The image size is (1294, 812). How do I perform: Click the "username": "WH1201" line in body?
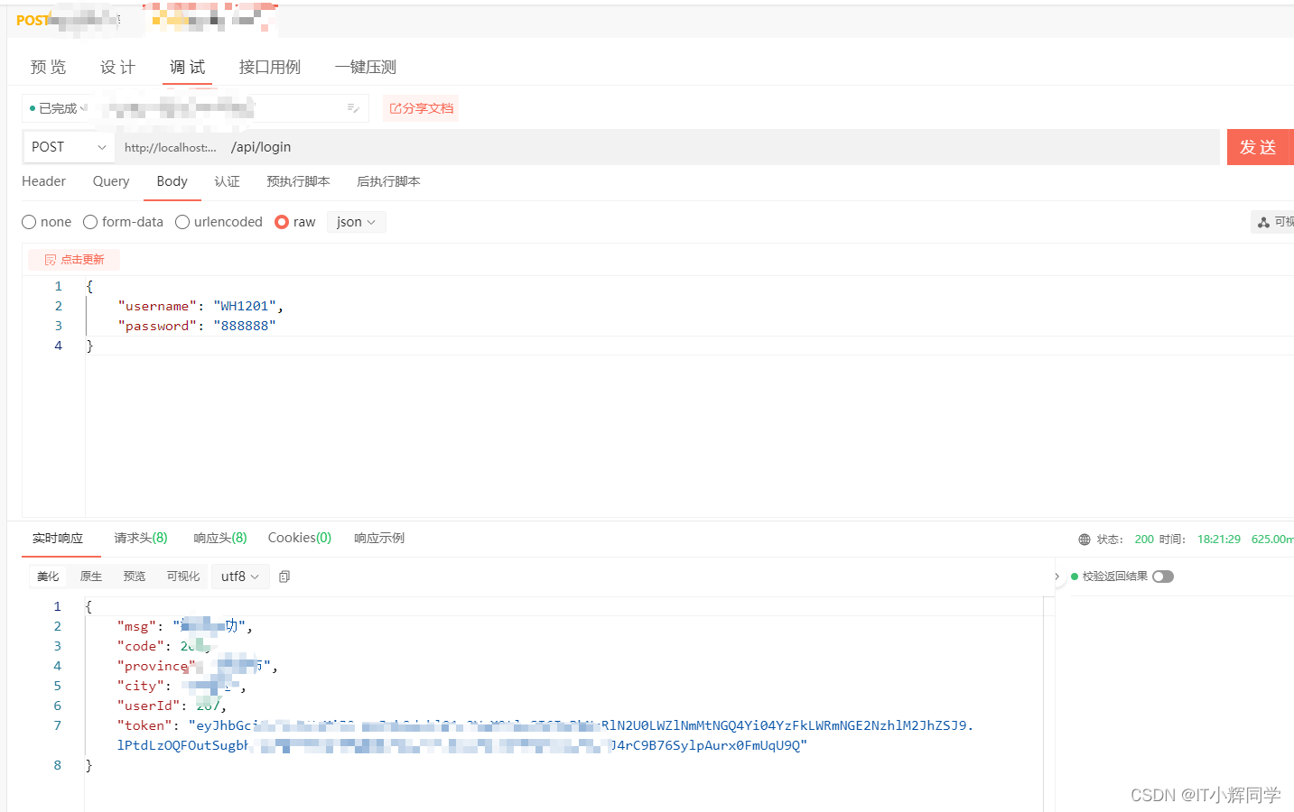pyautogui.click(x=200, y=306)
